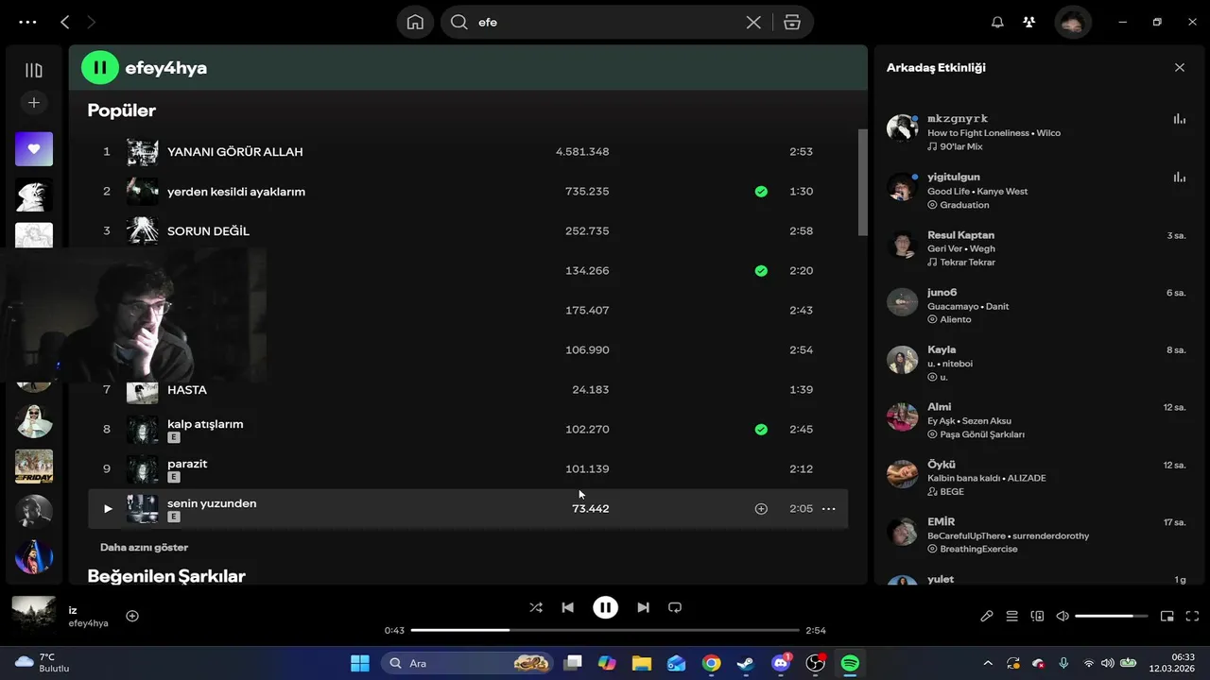Open Windows Start menu
This screenshot has width=1210, height=680.
tap(360, 663)
